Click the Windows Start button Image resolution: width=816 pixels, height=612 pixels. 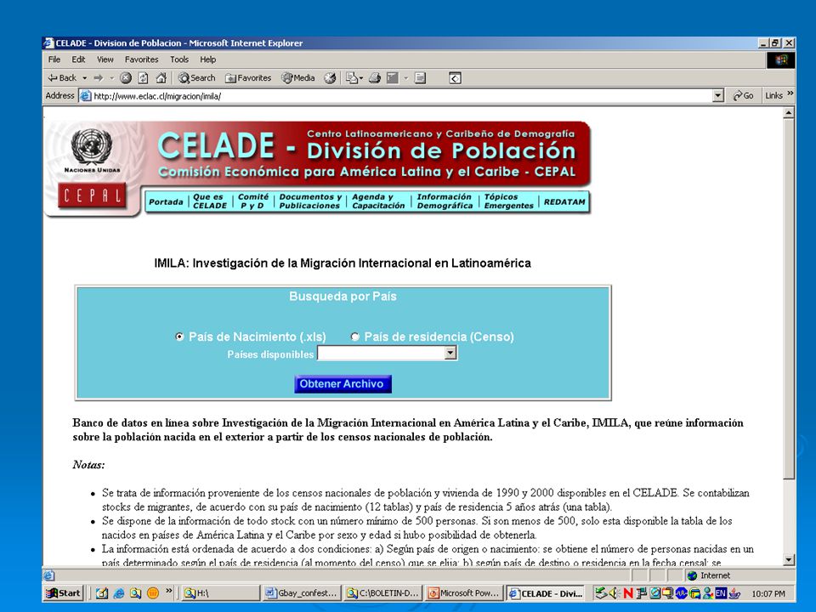[64, 592]
